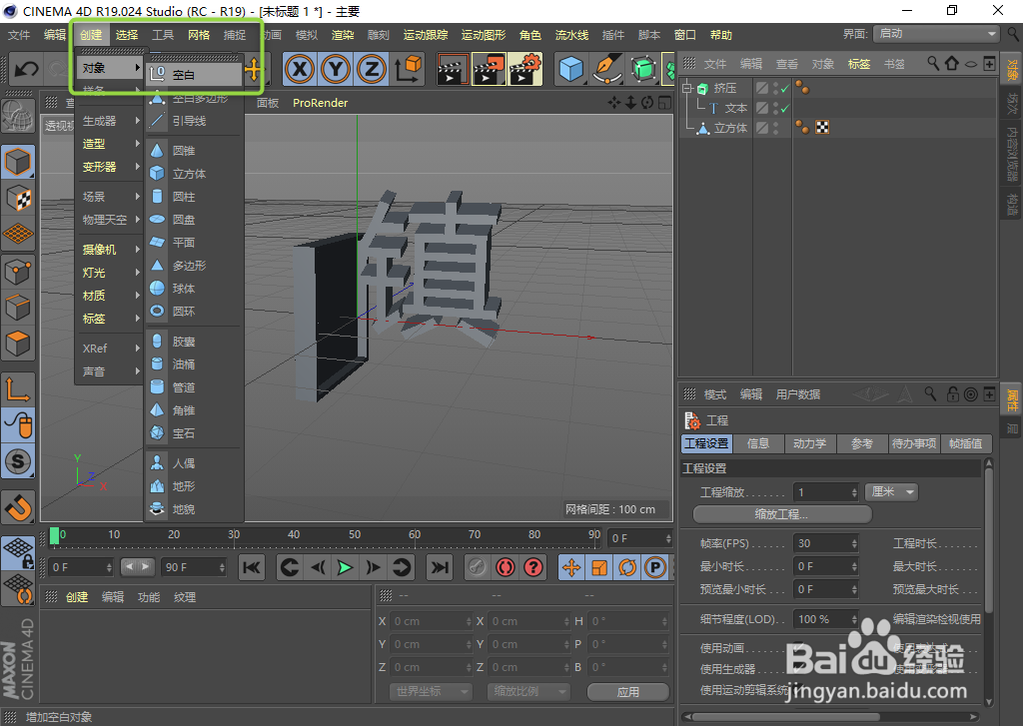1023x726 pixels.
Task: Click the 应用 apply button
Action: pyautogui.click(x=628, y=692)
